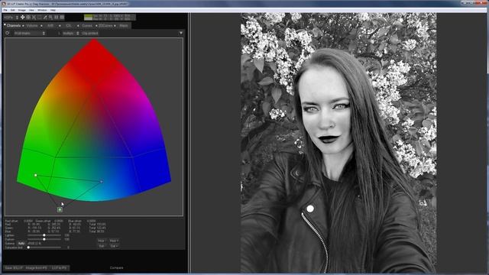Click the Gamma Auto button
The height and width of the screenshot is (275, 489).
pos(21,243)
